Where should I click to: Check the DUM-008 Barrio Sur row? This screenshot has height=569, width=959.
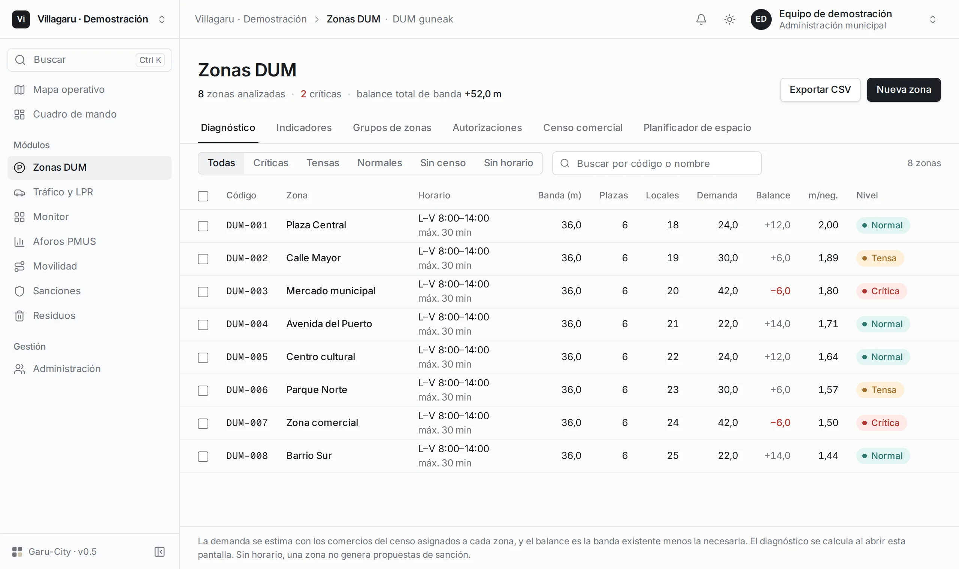203,457
